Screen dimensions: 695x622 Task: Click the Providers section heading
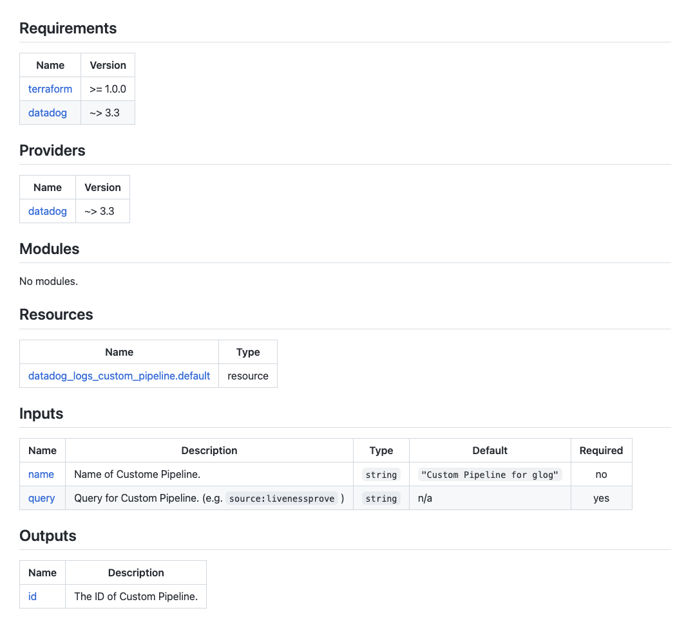click(x=52, y=151)
